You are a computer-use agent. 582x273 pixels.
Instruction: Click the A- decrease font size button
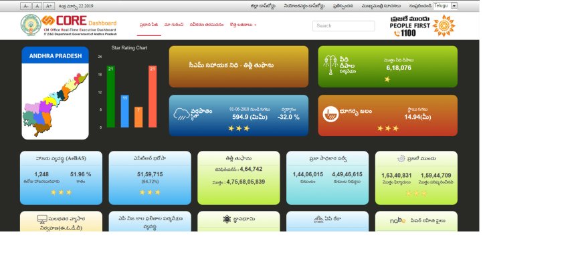pos(25,6)
